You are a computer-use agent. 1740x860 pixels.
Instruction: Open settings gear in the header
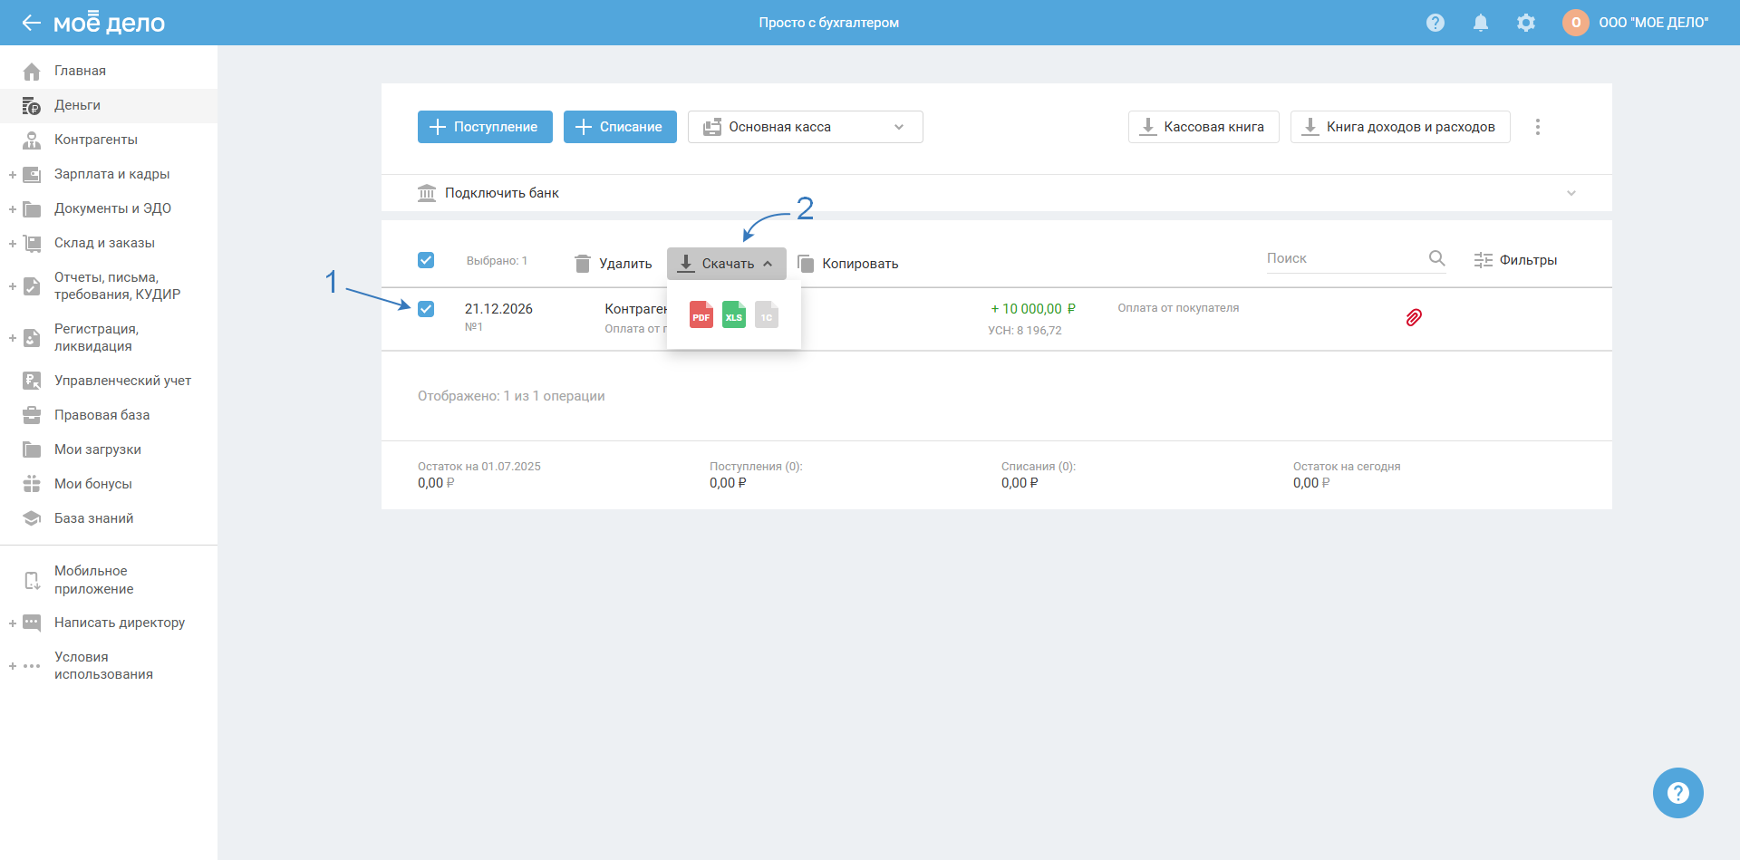[x=1526, y=23]
